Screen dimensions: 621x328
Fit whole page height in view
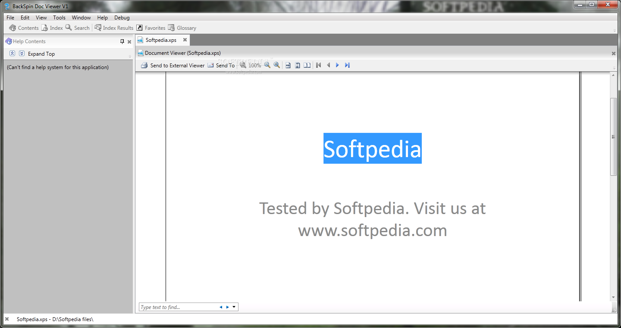pos(298,65)
